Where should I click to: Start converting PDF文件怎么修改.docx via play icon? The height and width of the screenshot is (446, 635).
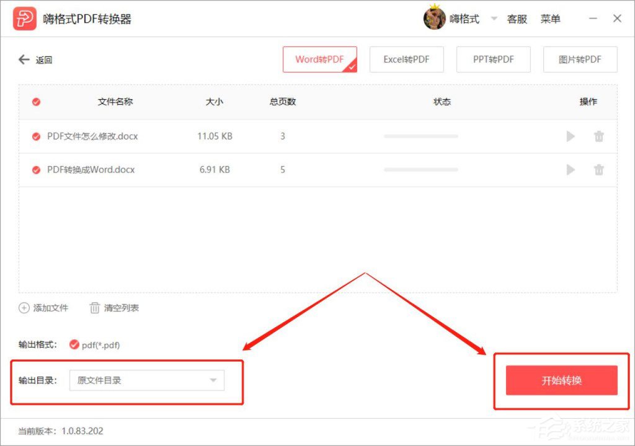click(x=570, y=136)
